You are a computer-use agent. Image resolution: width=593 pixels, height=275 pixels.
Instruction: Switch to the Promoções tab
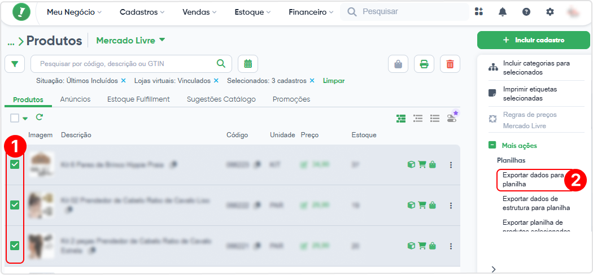tap(291, 99)
